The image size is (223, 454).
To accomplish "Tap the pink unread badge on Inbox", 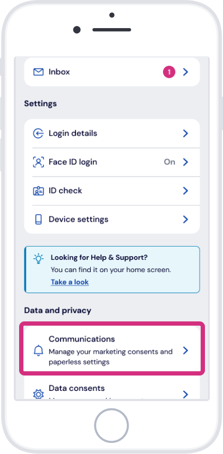I will pyautogui.click(x=169, y=72).
